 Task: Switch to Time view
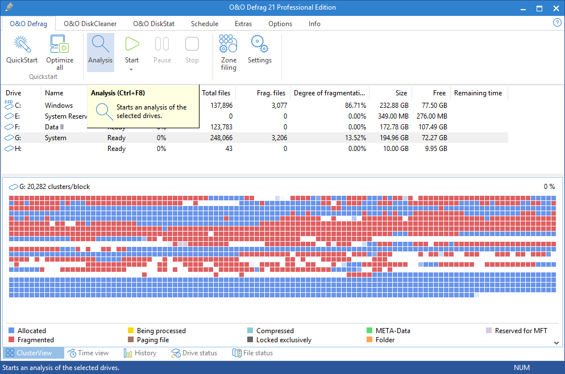click(x=88, y=353)
